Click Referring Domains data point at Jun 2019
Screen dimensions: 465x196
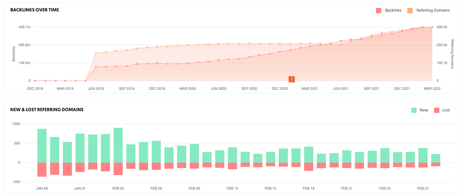coord(96,53)
